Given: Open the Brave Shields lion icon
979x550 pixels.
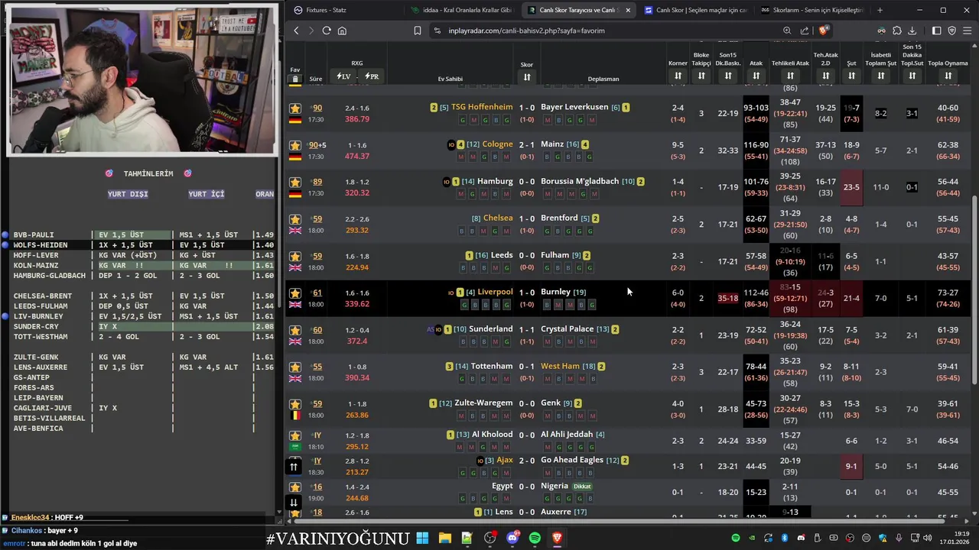Looking at the screenshot, I should coord(823,31).
